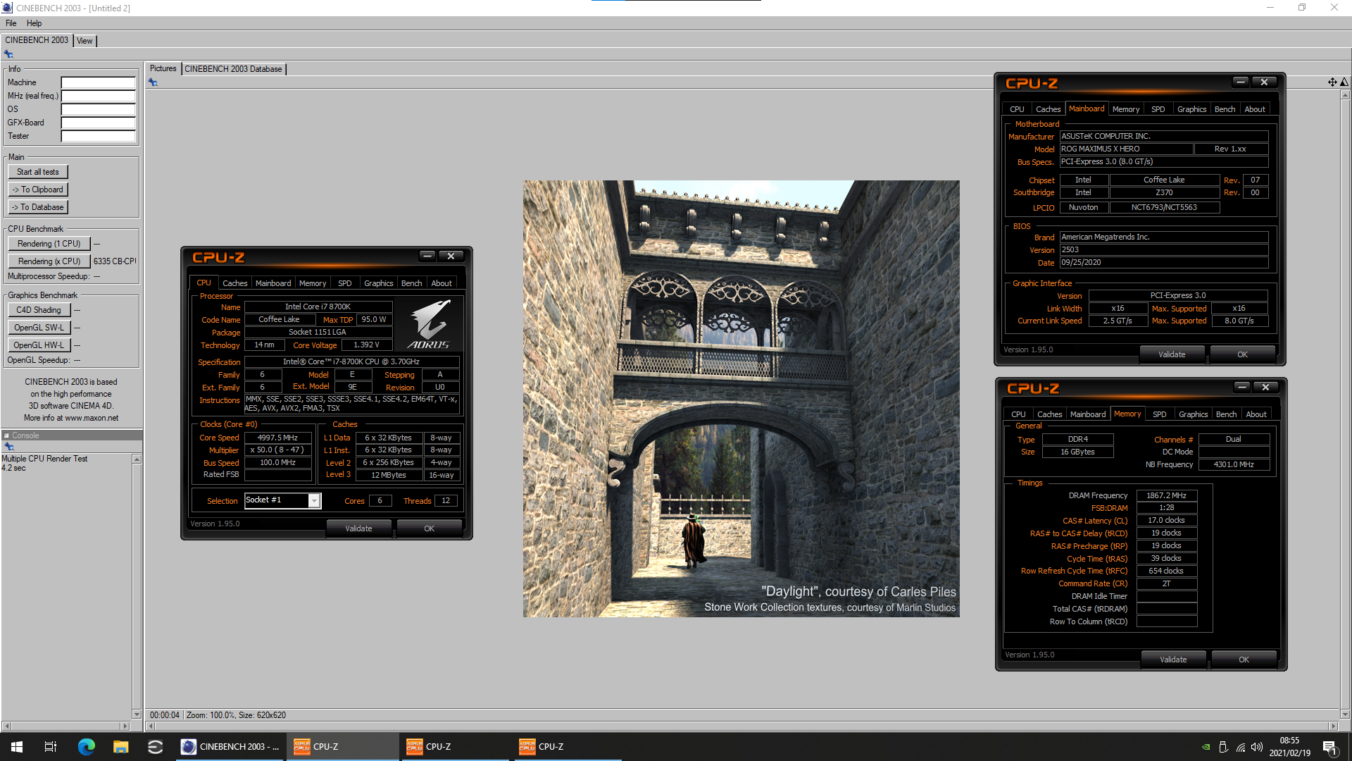Open the Windows Start menu
Viewport: 1352px width, 761px height.
pos(17,747)
